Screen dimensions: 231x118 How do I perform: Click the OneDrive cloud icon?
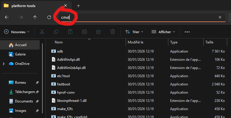(11, 64)
